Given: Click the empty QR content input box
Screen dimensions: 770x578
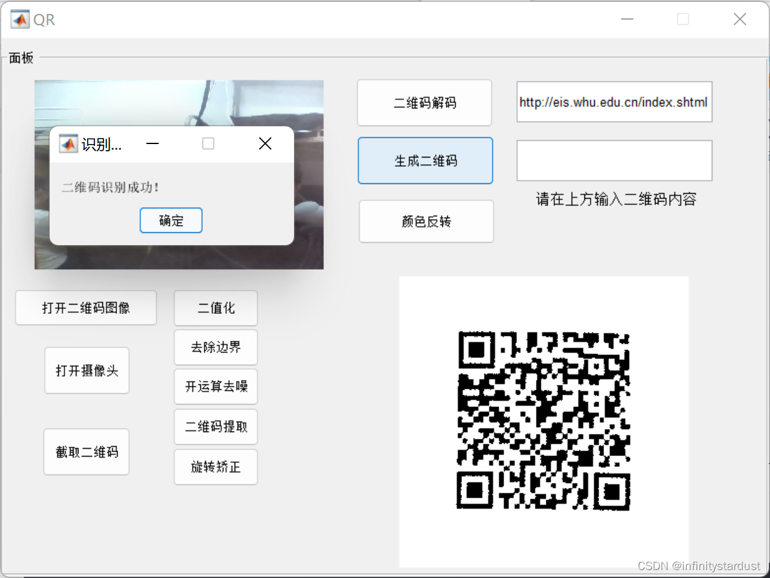Looking at the screenshot, I should click(614, 160).
